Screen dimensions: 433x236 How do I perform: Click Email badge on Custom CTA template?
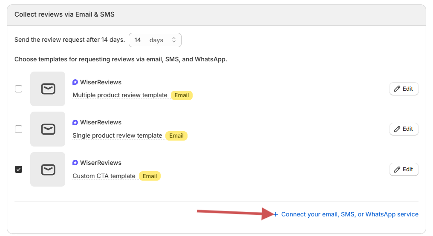click(150, 176)
